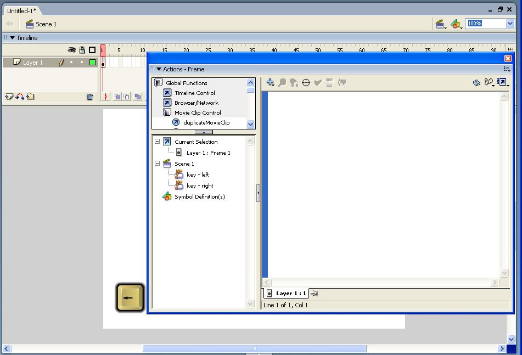Screen dimensions: 522x355
Task: Collapse the left pane with side handle
Action: 258,193
